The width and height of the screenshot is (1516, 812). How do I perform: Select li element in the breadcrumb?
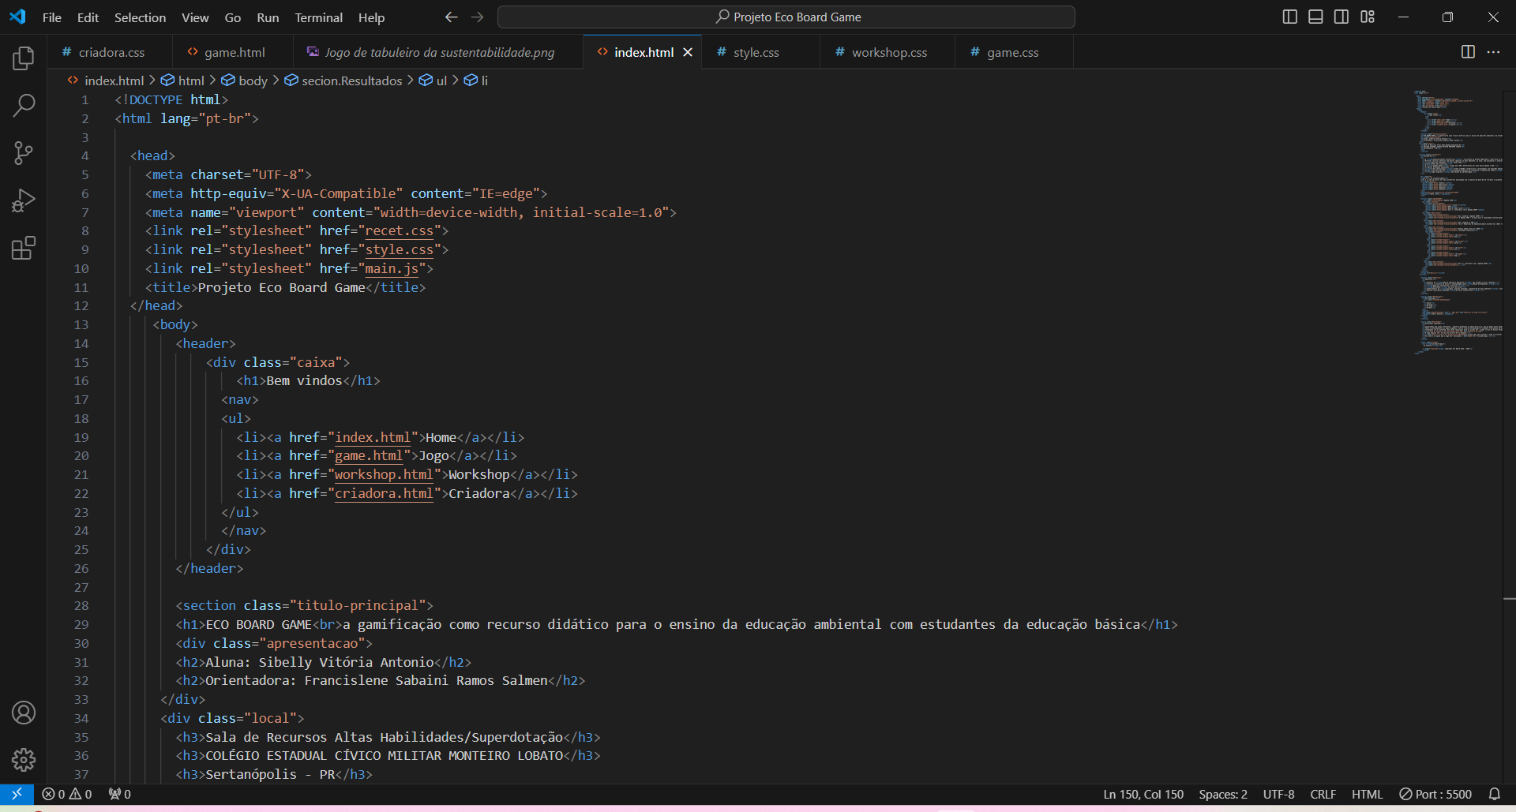click(x=476, y=80)
